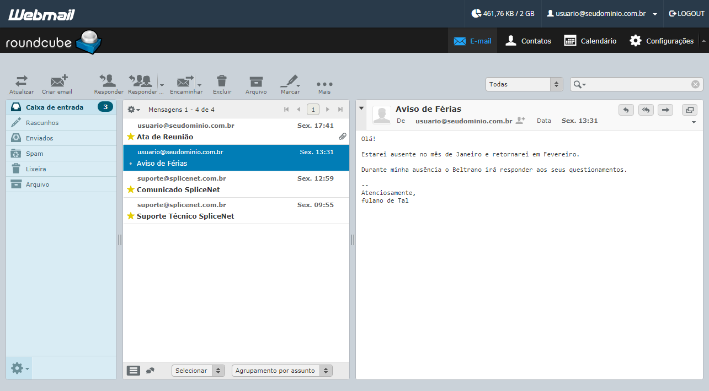Image resolution: width=709 pixels, height=391 pixels.
Task: Click reply arrow icon in message header
Action: (x=626, y=110)
